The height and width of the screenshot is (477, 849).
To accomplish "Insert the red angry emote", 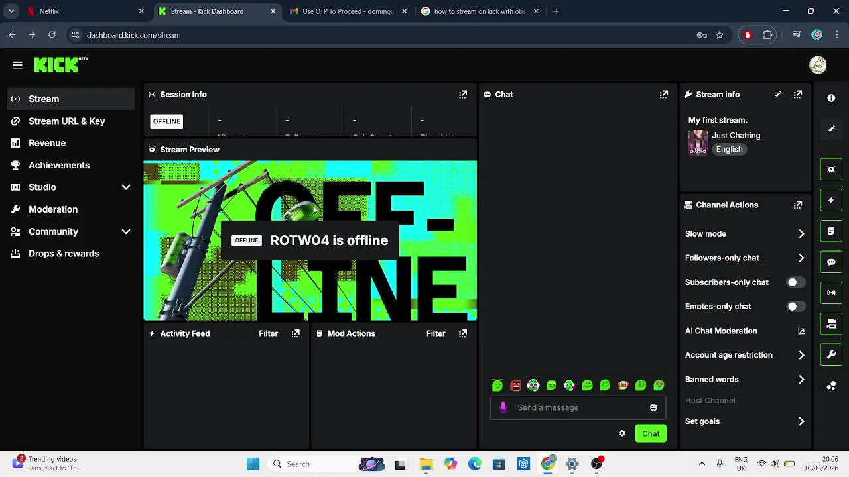I will coord(515,385).
